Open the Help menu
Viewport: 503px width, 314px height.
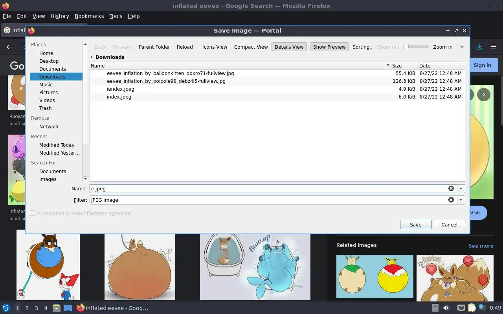134,16
